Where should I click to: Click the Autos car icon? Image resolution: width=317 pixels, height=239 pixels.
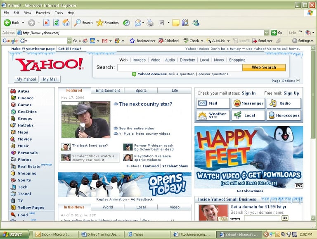[x=13, y=91]
